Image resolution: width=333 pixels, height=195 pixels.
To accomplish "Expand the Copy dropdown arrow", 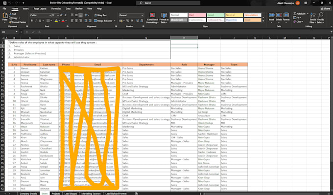I will pyautogui.click(x=20, y=18).
